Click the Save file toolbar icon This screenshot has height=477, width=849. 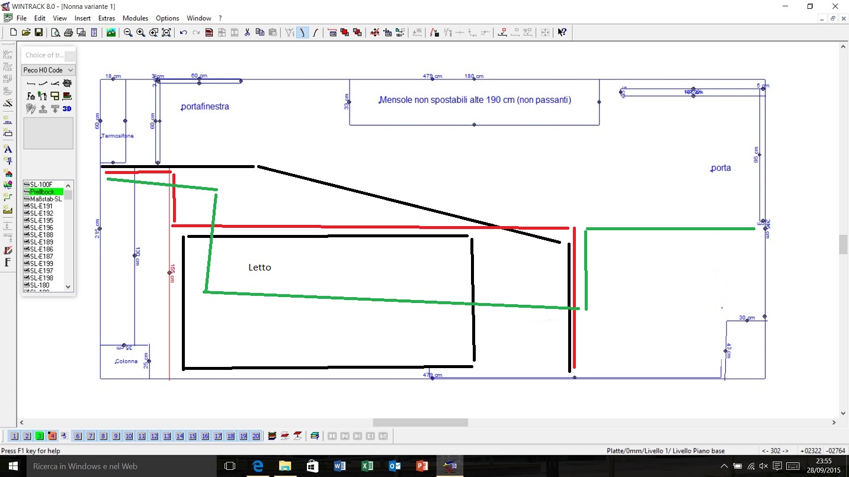coord(39,33)
